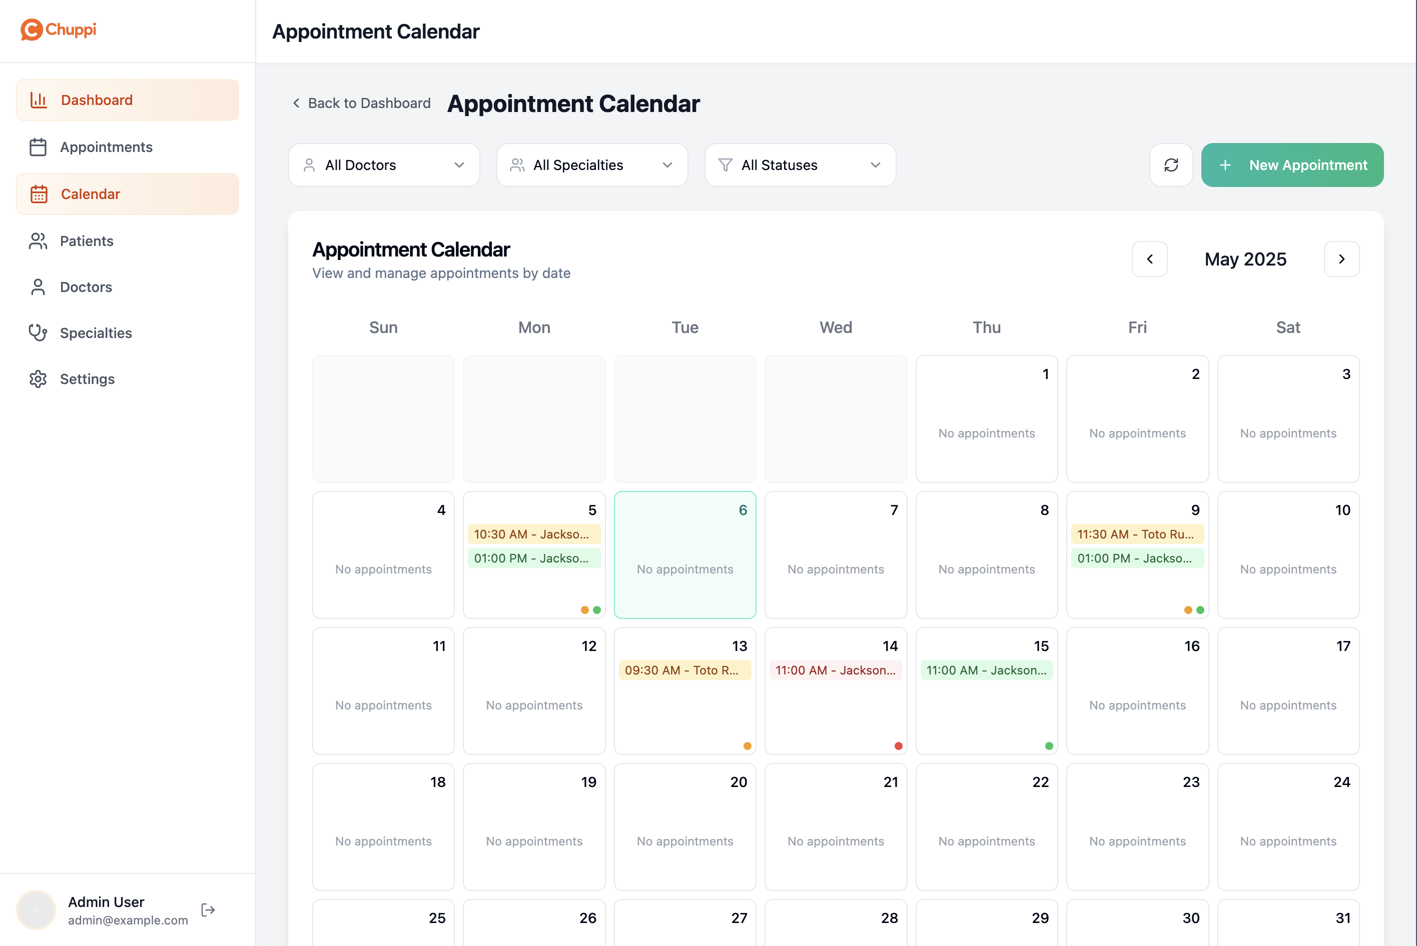1417x946 pixels.
Task: Open the All Statuses filter dropdown
Action: tap(800, 164)
